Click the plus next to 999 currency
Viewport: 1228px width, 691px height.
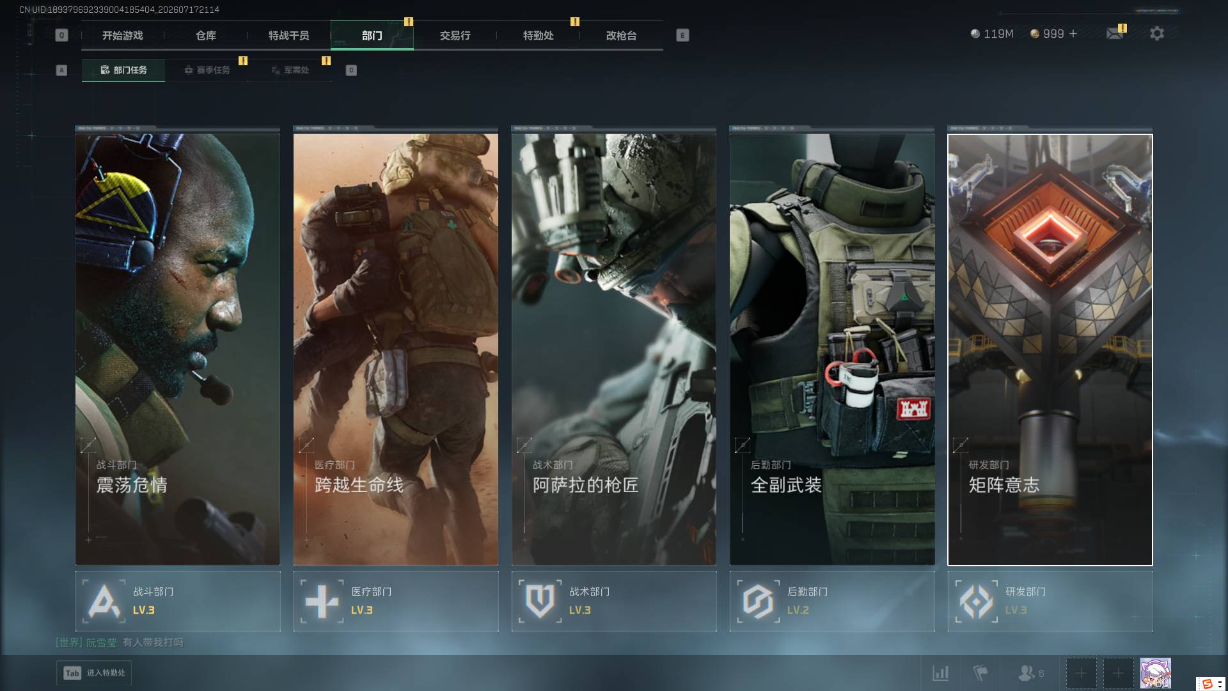click(x=1073, y=33)
